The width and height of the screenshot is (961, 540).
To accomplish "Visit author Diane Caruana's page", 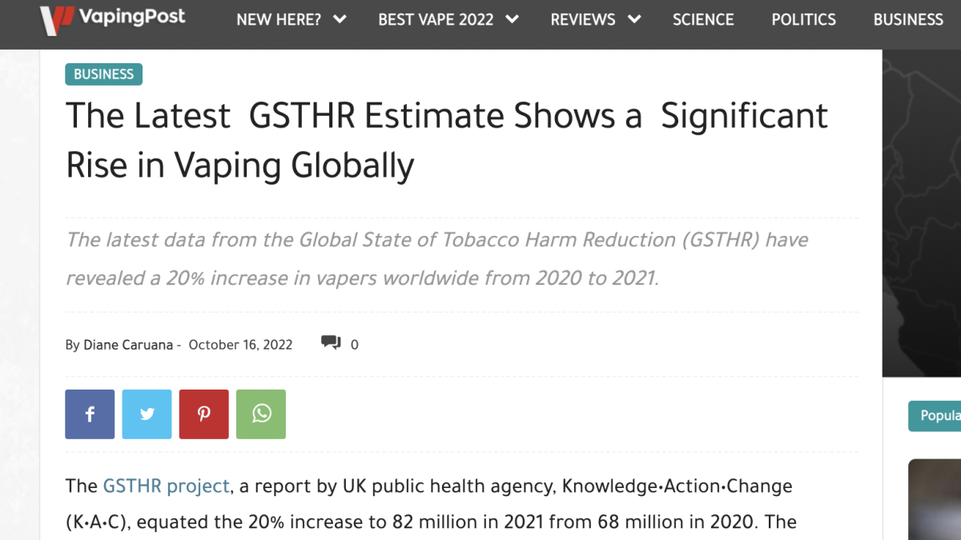I will coord(127,345).
